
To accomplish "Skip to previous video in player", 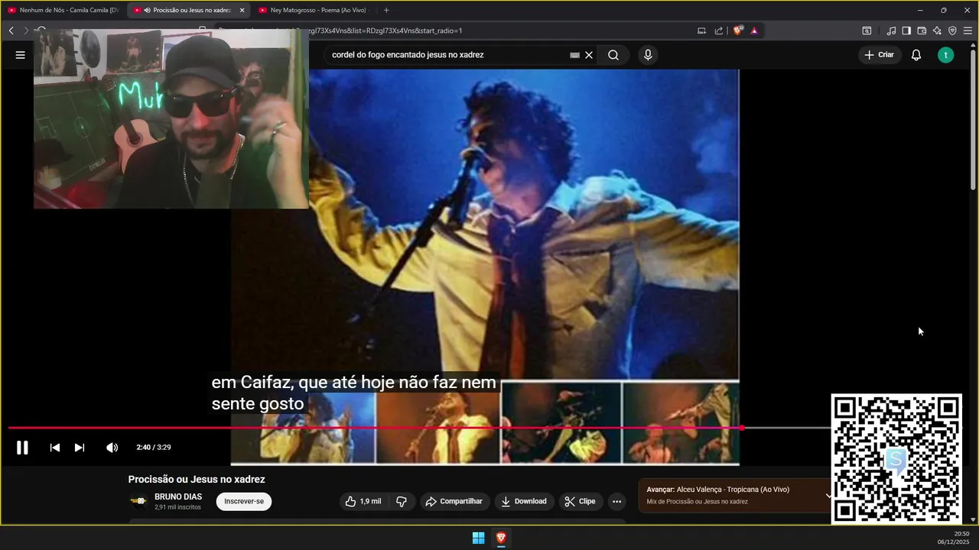I will pyautogui.click(x=54, y=448).
